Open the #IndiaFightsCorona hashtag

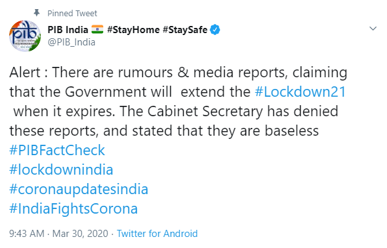click(73, 209)
